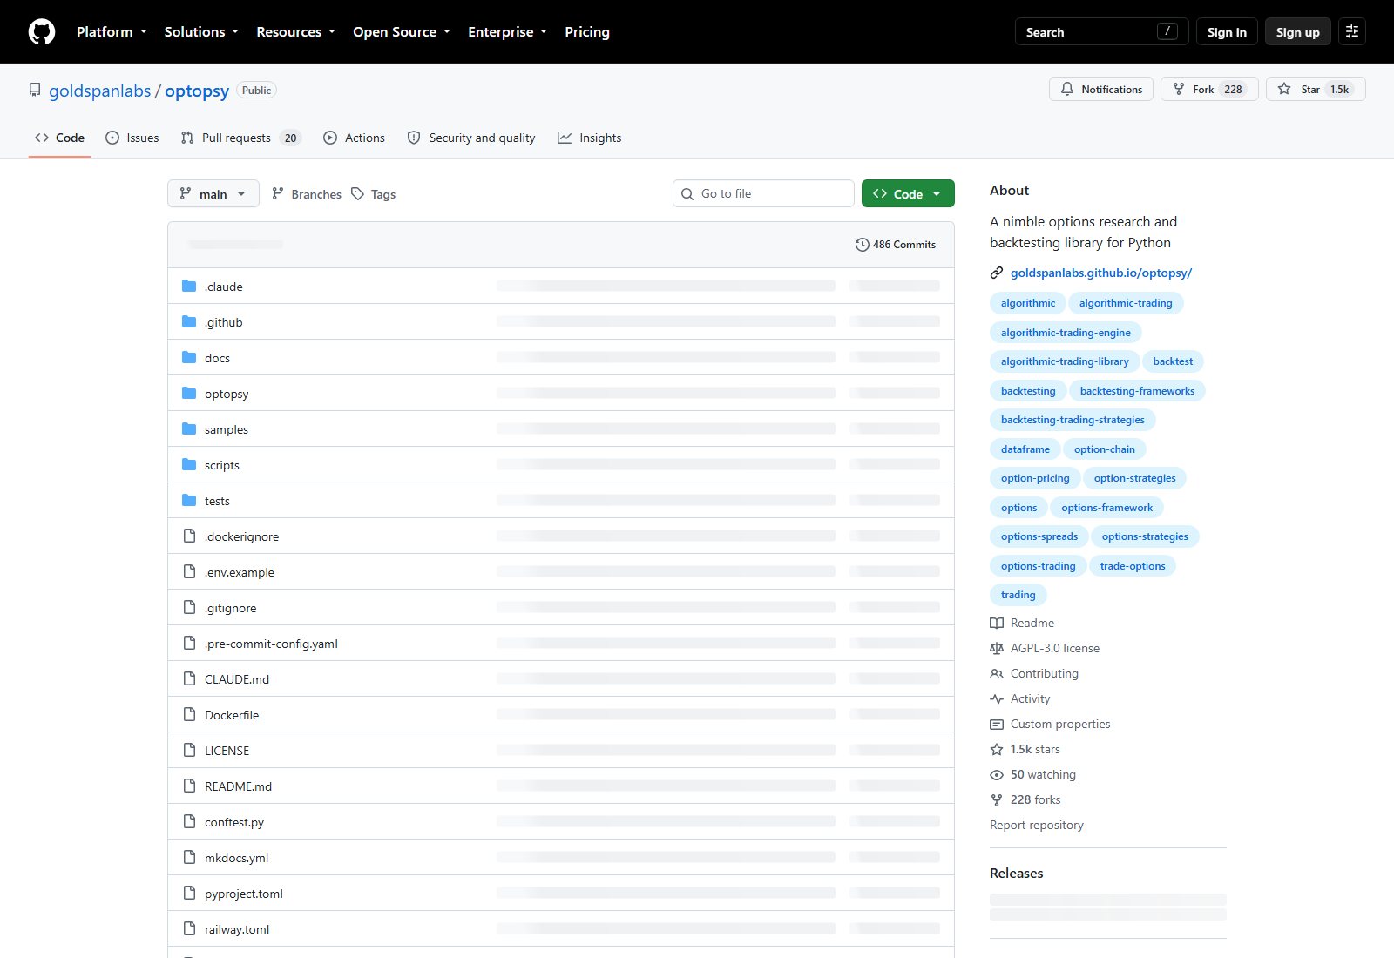This screenshot has width=1394, height=958.
Task: Open the conftest.py file
Action: coord(234,822)
